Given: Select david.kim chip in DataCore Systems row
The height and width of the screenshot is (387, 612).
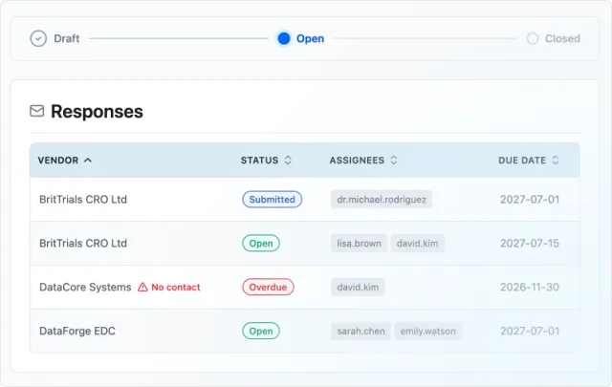Looking at the screenshot, I should coord(358,287).
